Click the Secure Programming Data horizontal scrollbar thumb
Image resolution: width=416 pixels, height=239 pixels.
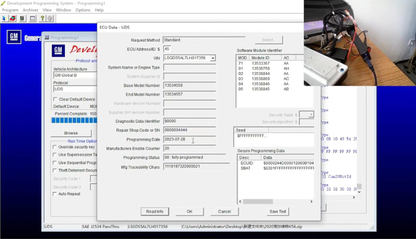tap(257, 202)
